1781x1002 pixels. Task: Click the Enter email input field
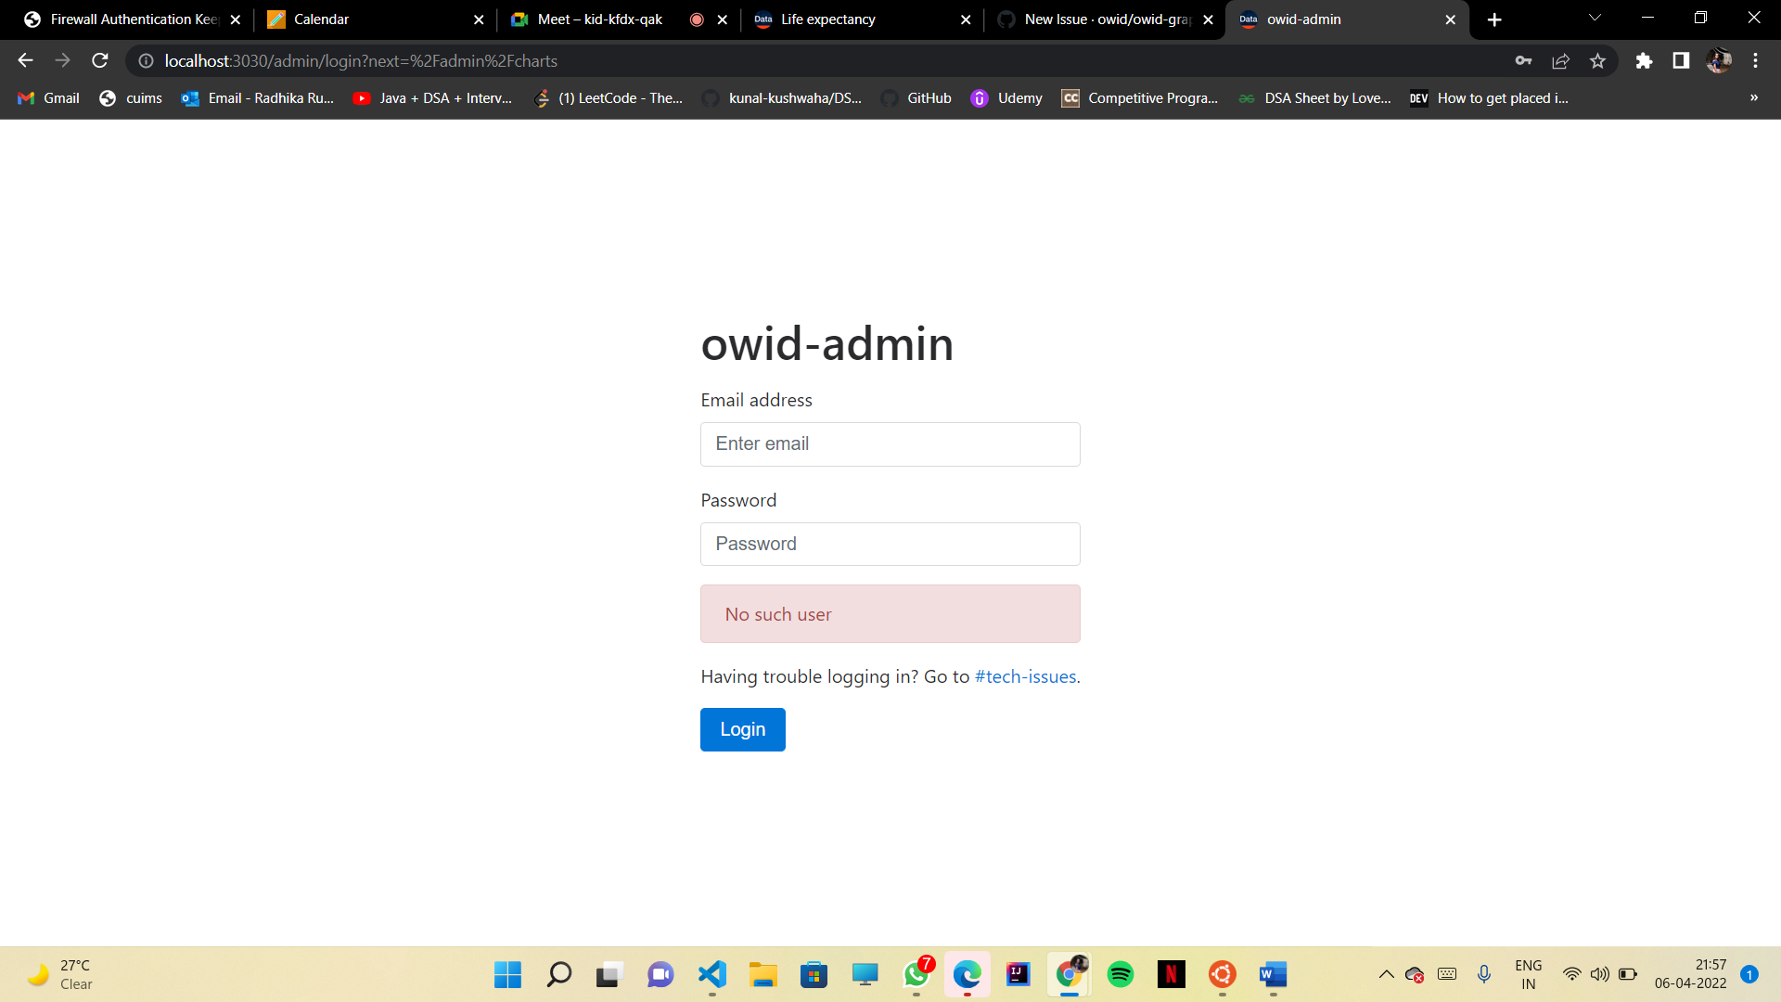click(x=890, y=443)
